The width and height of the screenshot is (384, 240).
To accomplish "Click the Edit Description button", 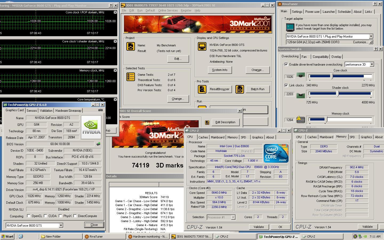I will coord(225,122).
